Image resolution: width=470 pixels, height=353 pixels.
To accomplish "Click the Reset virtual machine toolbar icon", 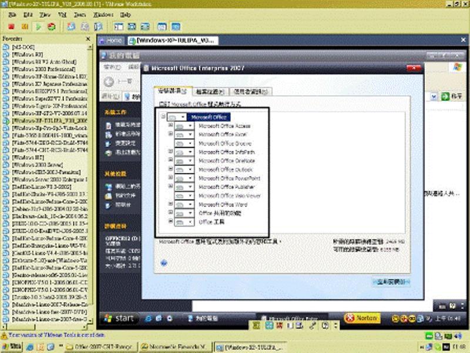I will point(52,26).
